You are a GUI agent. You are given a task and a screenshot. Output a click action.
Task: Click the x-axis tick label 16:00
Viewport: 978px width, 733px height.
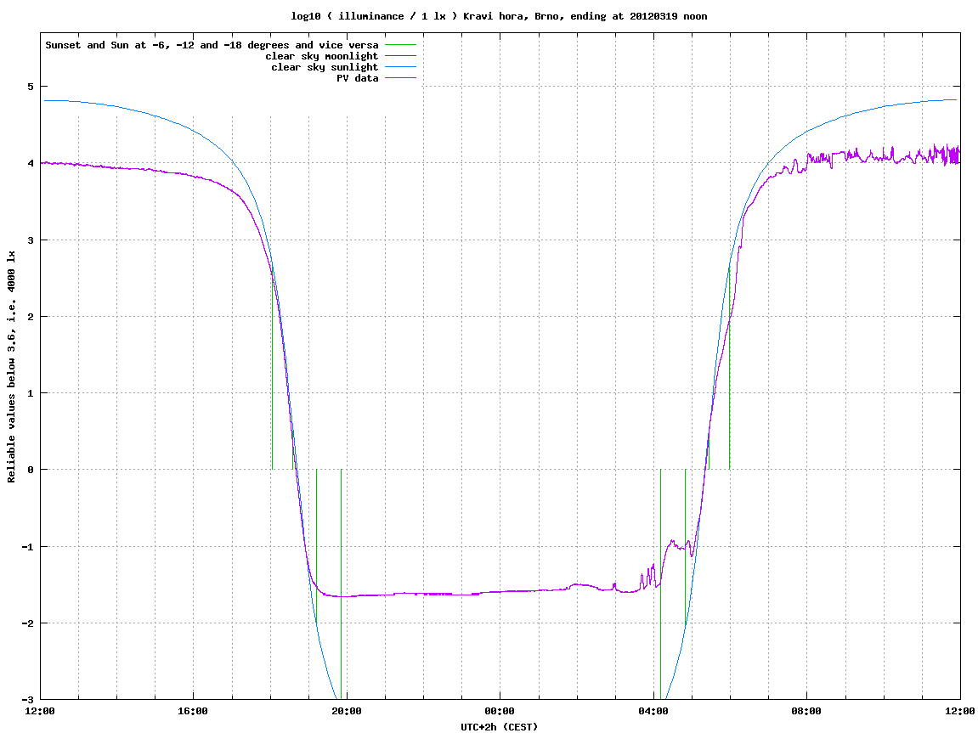[194, 711]
